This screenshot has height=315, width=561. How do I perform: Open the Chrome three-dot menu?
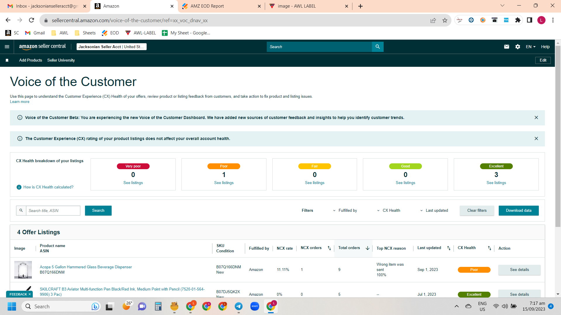pos(553,20)
